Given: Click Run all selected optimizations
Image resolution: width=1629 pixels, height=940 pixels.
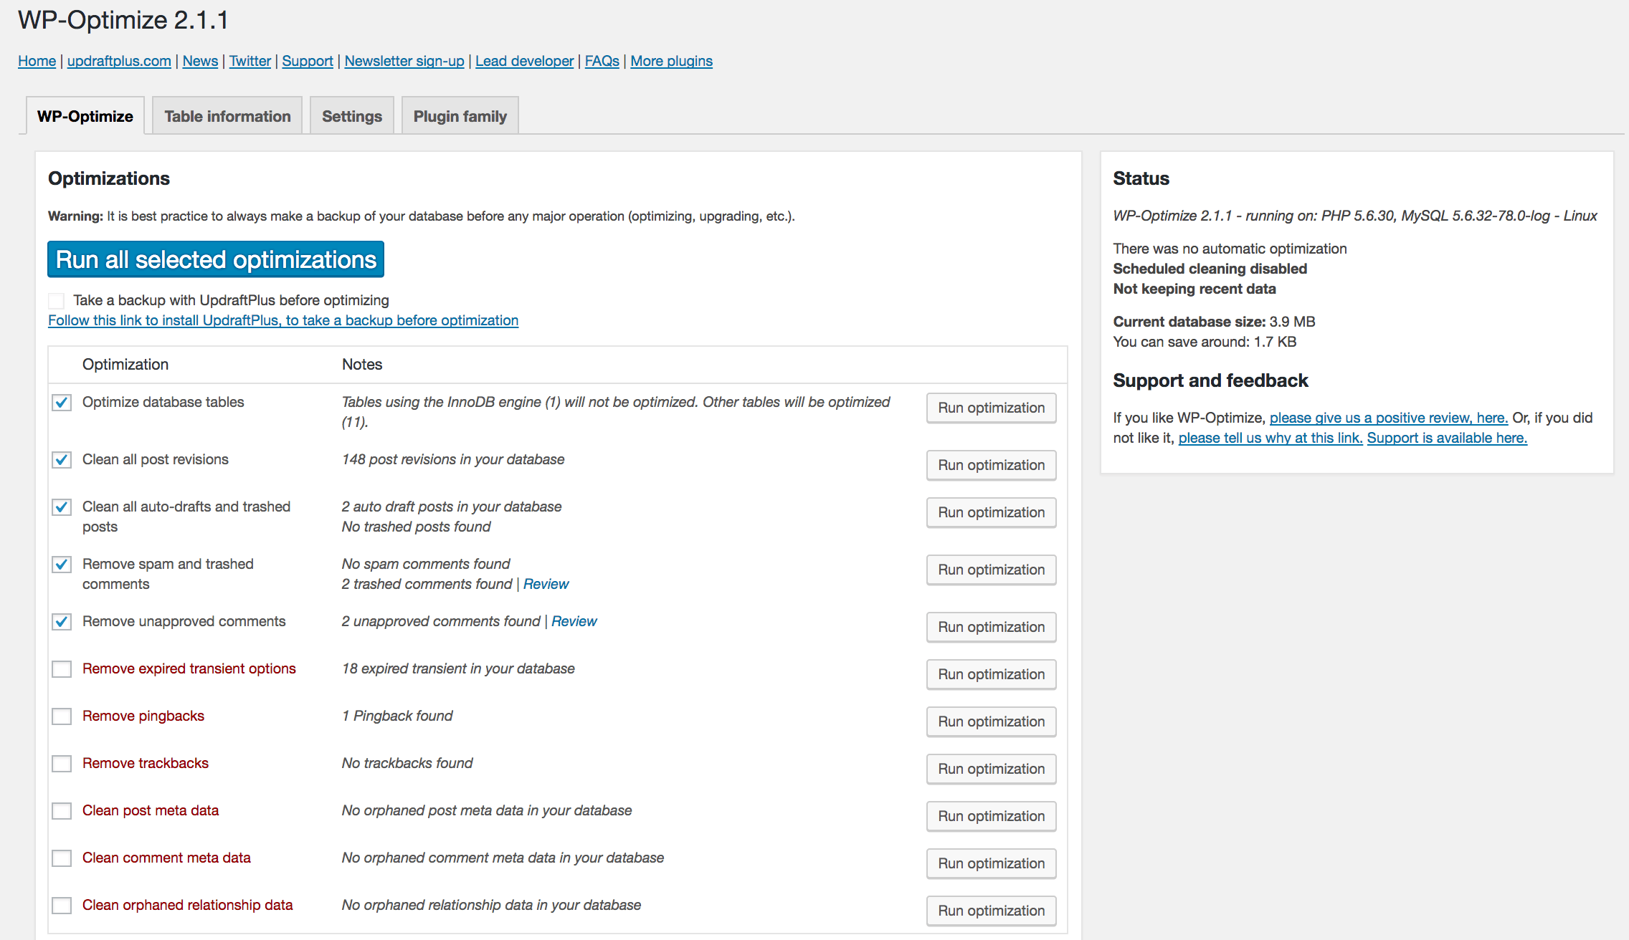Looking at the screenshot, I should [x=214, y=259].
